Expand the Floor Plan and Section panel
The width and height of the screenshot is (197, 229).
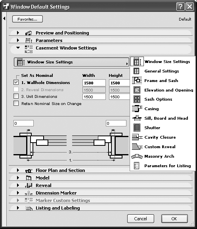point(18,170)
